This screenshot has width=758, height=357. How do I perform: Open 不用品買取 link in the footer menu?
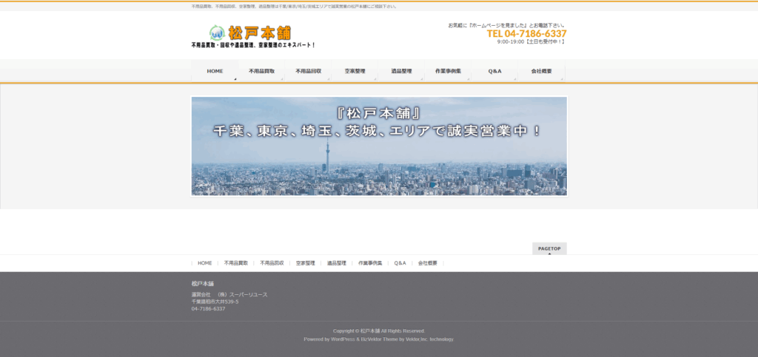(x=235, y=263)
